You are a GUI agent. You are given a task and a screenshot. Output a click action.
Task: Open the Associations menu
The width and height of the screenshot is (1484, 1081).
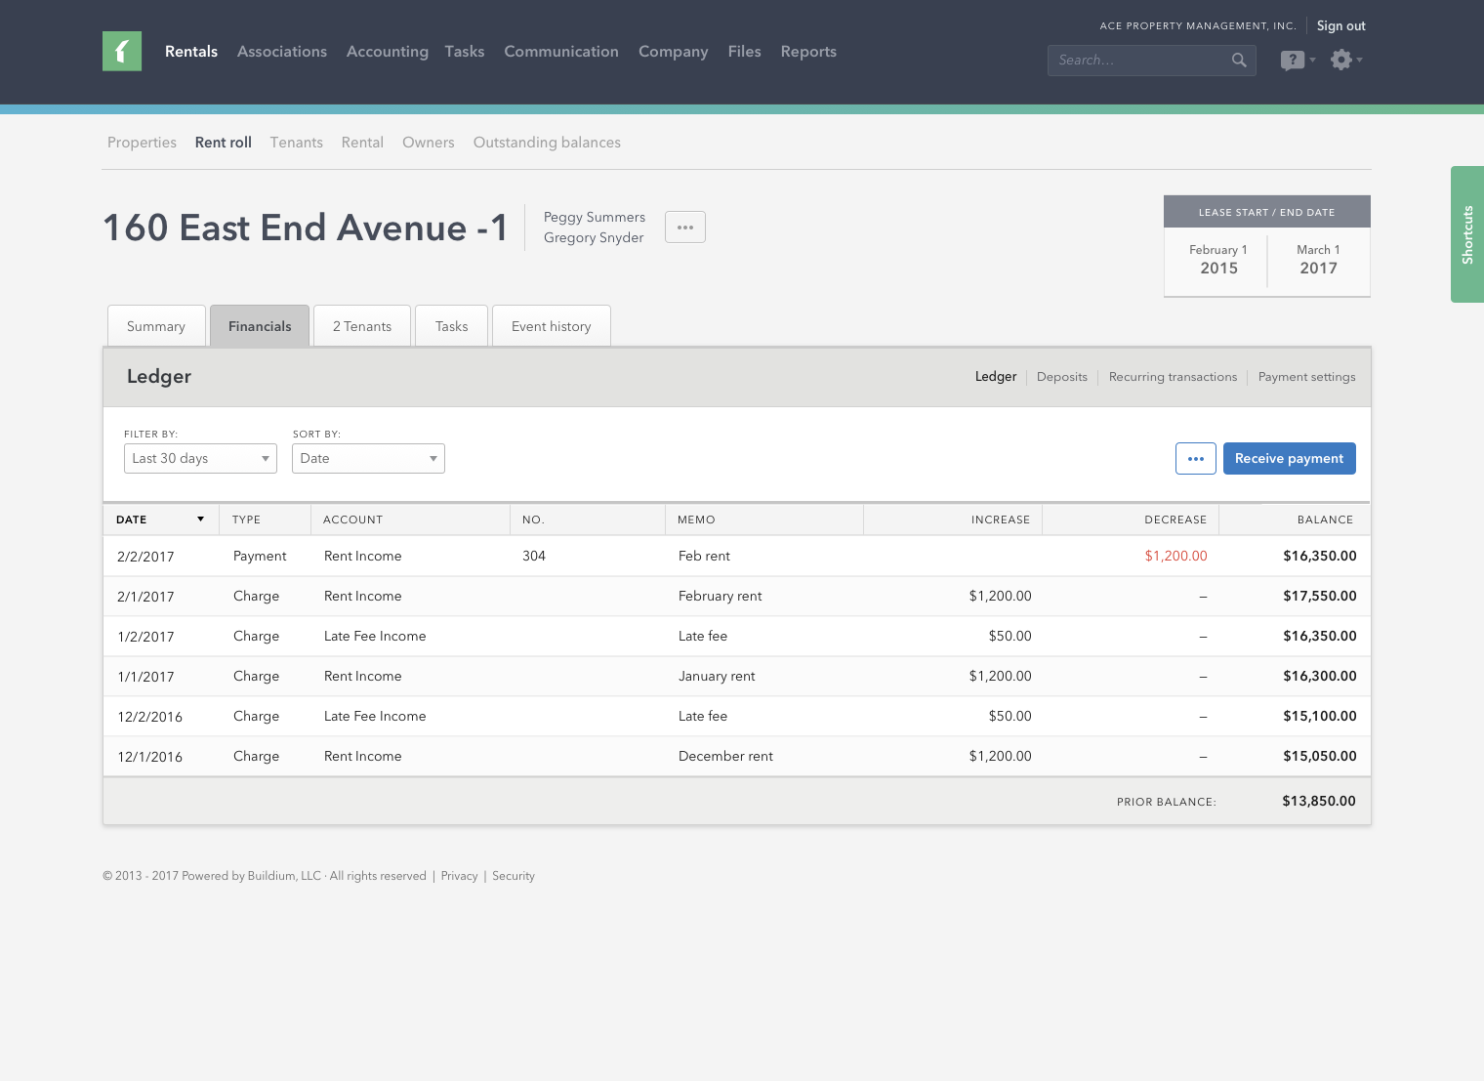coord(282,52)
